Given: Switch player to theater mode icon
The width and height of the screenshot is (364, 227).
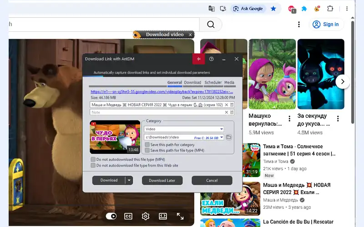Looking at the screenshot, I should click(x=163, y=217).
